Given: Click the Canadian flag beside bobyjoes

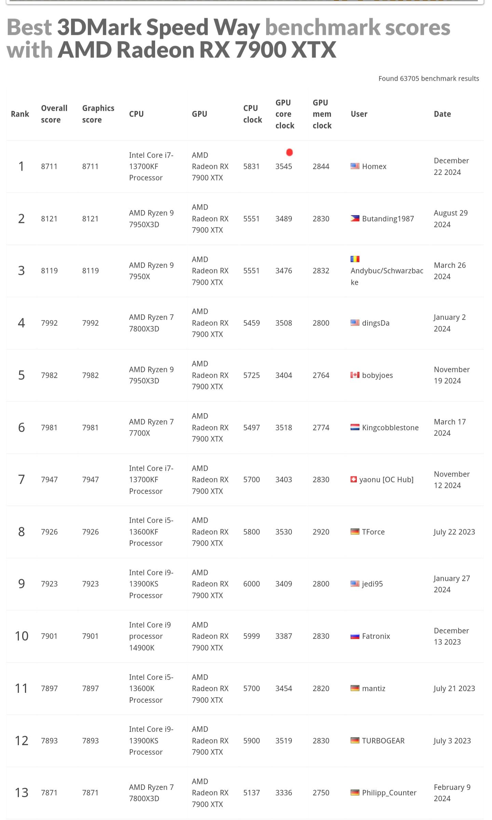Looking at the screenshot, I should click(355, 375).
